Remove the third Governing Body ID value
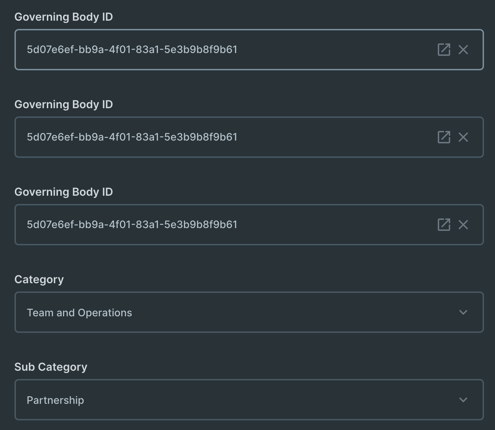 pyautogui.click(x=464, y=225)
